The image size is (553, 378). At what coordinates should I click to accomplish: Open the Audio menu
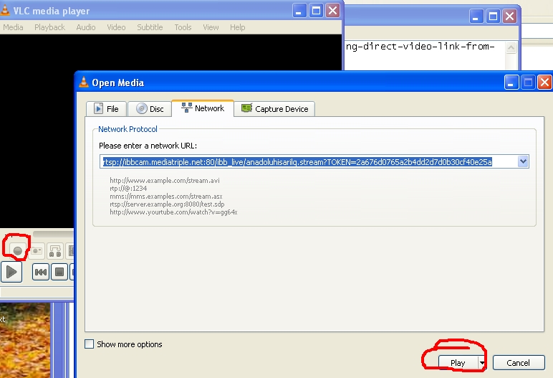[x=86, y=27]
